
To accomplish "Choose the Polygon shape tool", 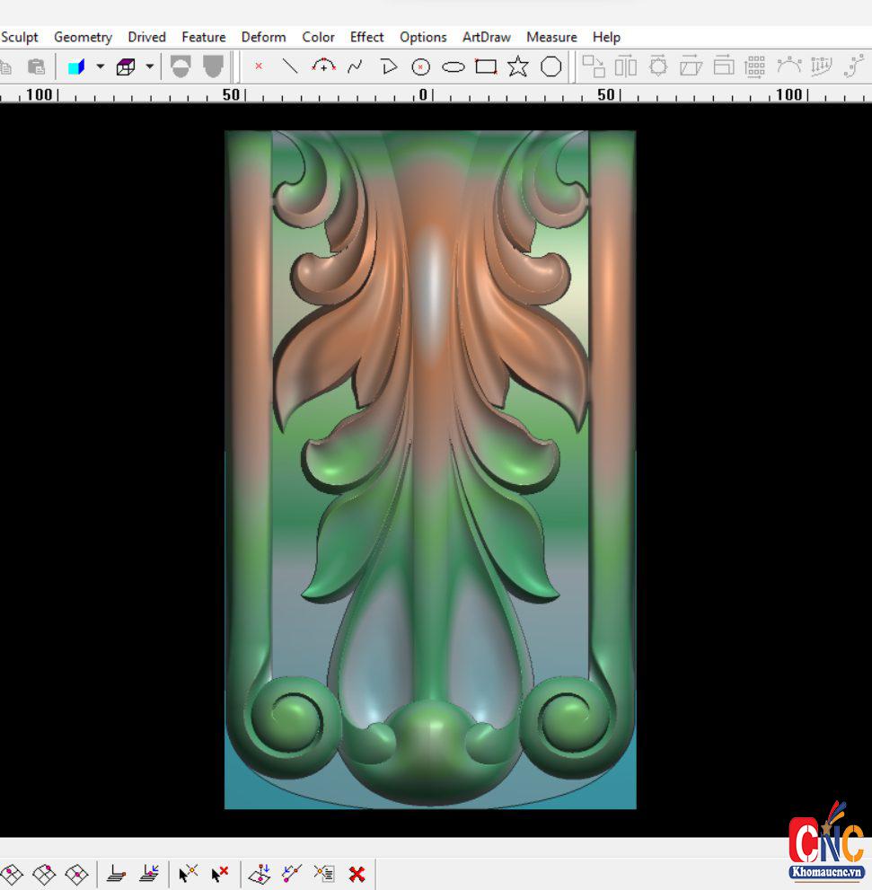I will click(x=551, y=67).
